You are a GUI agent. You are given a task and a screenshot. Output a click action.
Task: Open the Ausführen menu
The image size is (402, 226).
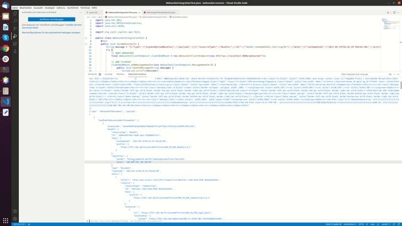73,8
